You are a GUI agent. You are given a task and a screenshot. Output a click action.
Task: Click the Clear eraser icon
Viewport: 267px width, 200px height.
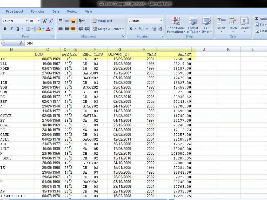pyautogui.click(x=257, y=31)
